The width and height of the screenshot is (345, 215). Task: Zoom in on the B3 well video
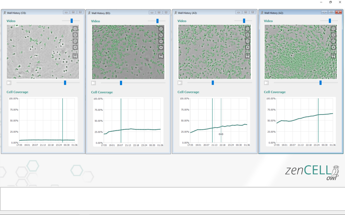click(161, 29)
